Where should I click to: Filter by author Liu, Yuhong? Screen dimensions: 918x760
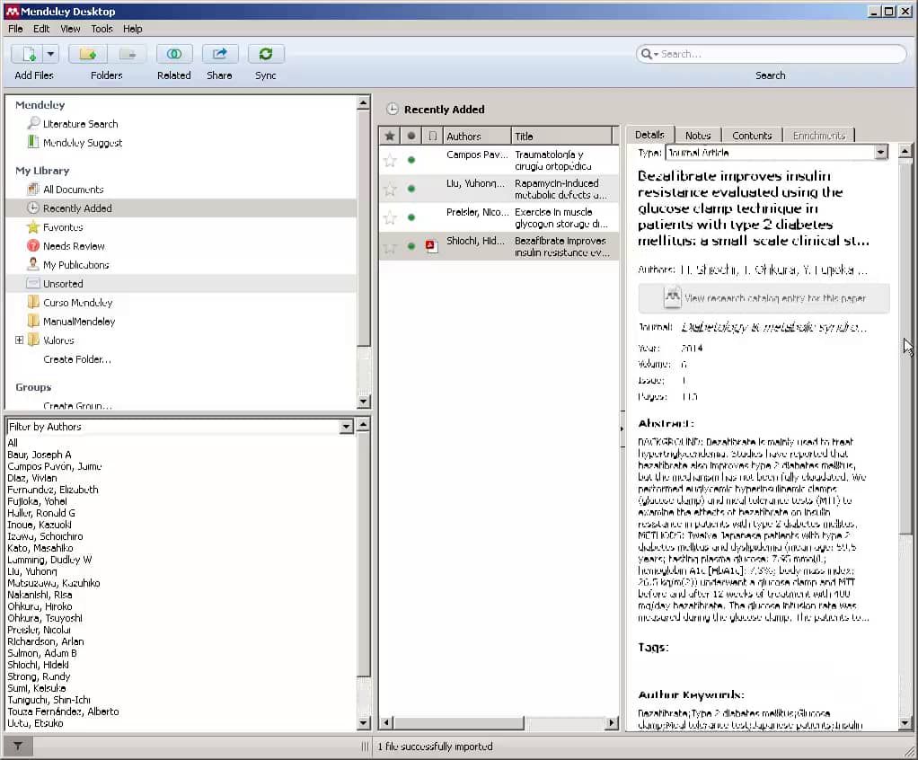pos(32,570)
